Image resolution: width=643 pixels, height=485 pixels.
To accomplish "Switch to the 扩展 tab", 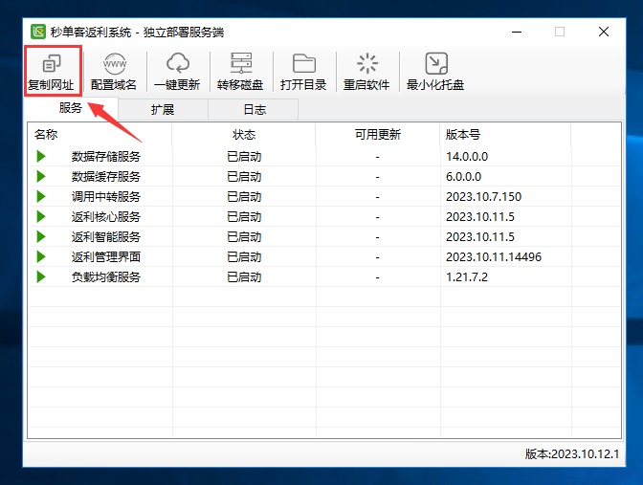I will pyautogui.click(x=163, y=109).
